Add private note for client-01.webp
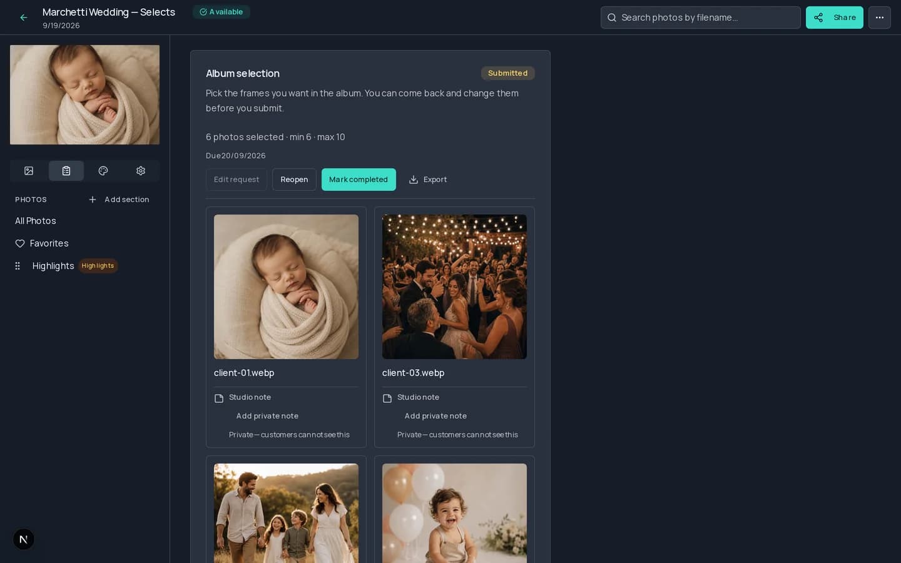901x563 pixels. [x=267, y=416]
